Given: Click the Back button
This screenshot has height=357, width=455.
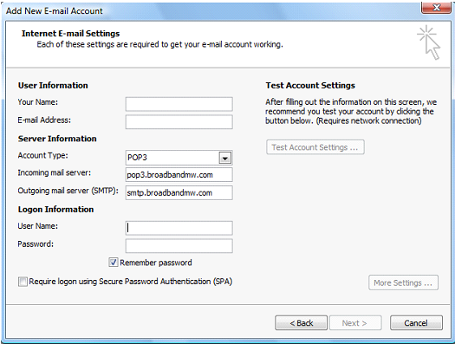Looking at the screenshot, I should coord(302,323).
